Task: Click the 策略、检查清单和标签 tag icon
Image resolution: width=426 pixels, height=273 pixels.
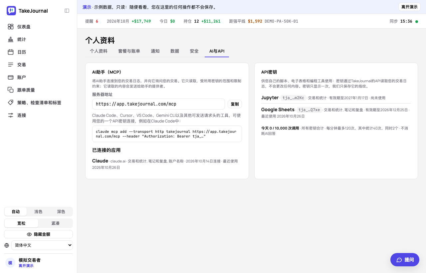Action: [x=11, y=103]
